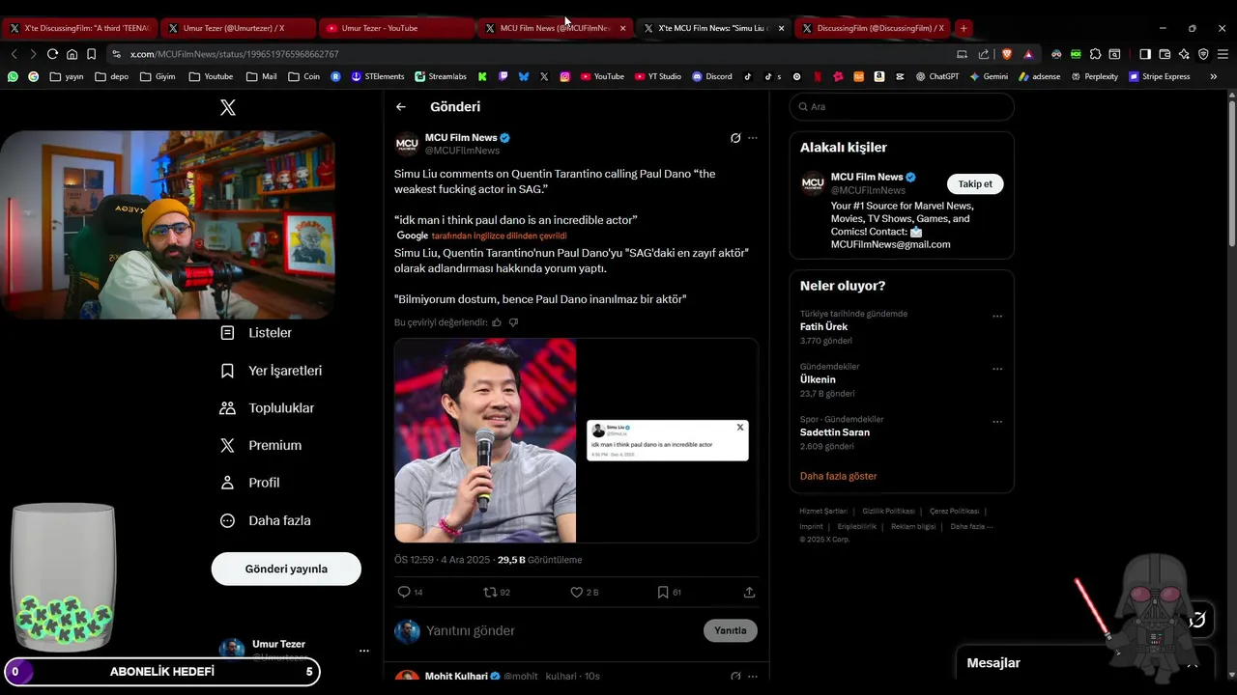
Task: Open Netflix bookmark icon
Action: [x=818, y=76]
